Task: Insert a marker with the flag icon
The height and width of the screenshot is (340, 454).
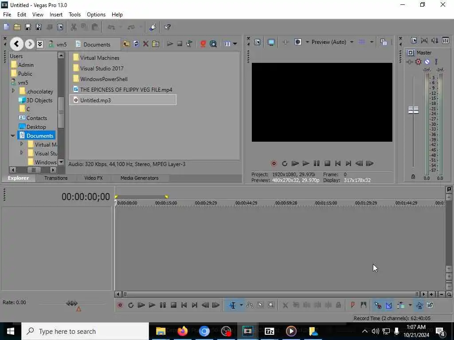Action: (352, 305)
